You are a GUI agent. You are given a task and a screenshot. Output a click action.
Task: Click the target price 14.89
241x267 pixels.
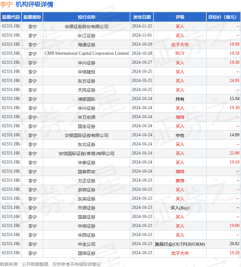point(234,135)
